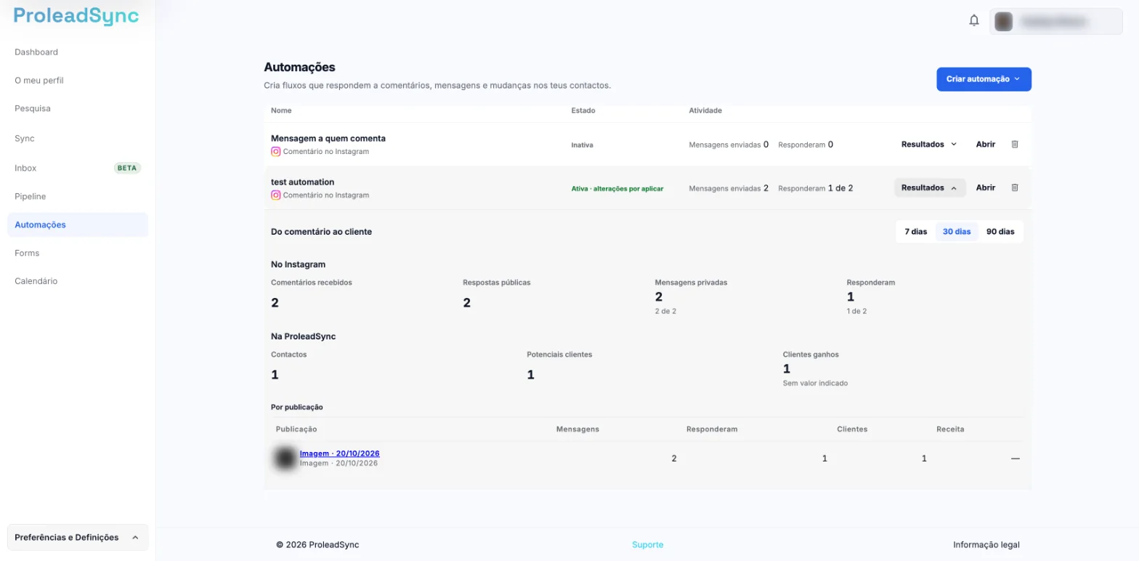Image resolution: width=1139 pixels, height=561 pixels.
Task: Select the 30 dias range
Action: coord(957,232)
